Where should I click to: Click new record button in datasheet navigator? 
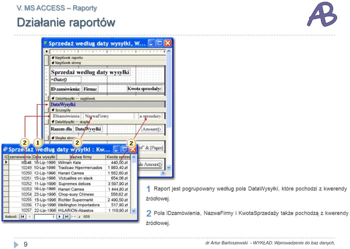[74, 217]
